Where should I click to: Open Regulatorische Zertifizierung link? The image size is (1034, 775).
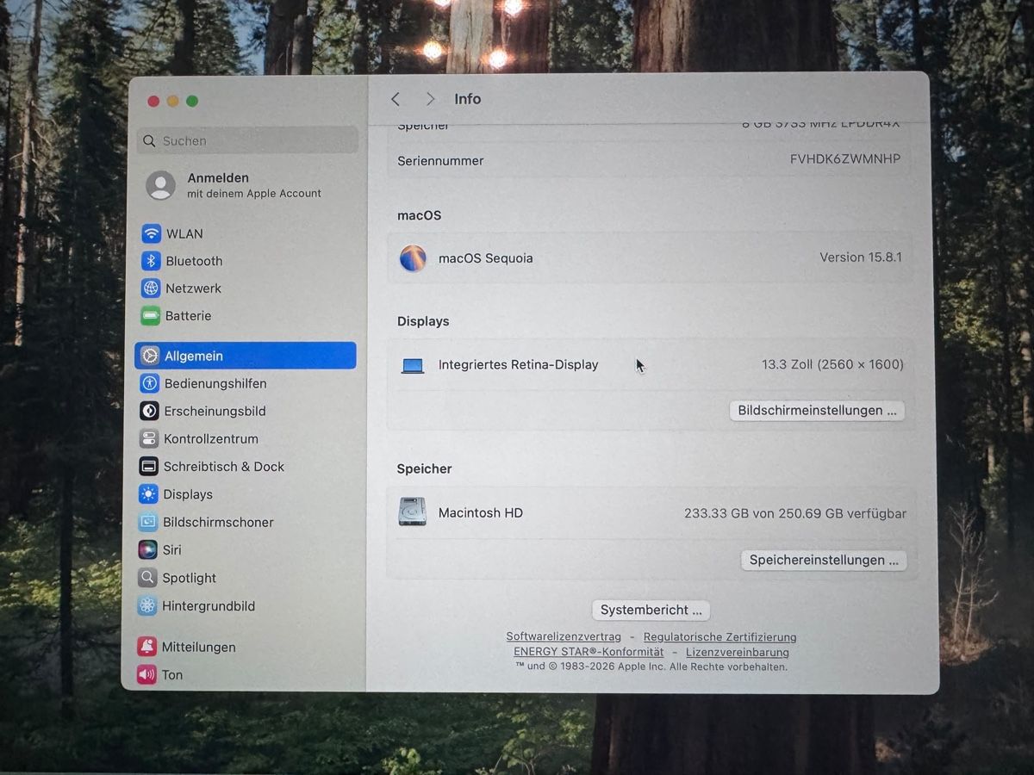pos(719,637)
